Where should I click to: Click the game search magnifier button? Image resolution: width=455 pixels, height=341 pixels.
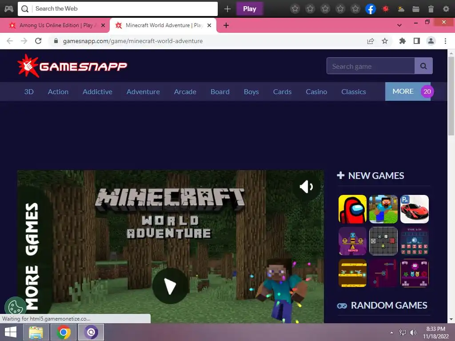(423, 66)
